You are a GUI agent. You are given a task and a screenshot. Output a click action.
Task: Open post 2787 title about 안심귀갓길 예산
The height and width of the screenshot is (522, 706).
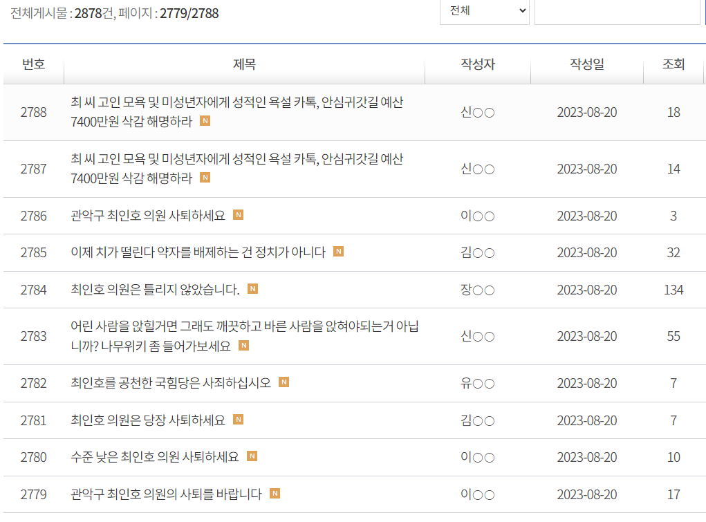tap(237, 169)
